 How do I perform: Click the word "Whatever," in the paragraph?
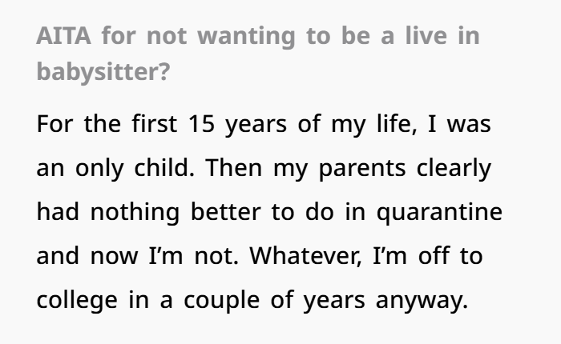pos(305,256)
